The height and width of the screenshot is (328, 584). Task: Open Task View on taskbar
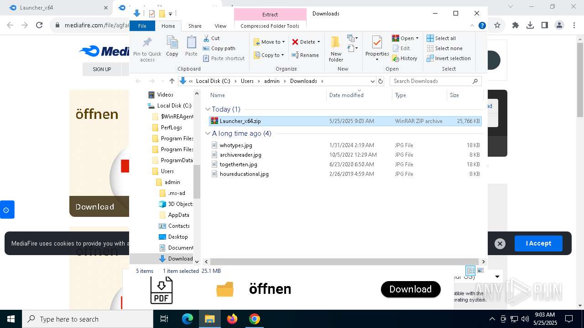(164, 319)
